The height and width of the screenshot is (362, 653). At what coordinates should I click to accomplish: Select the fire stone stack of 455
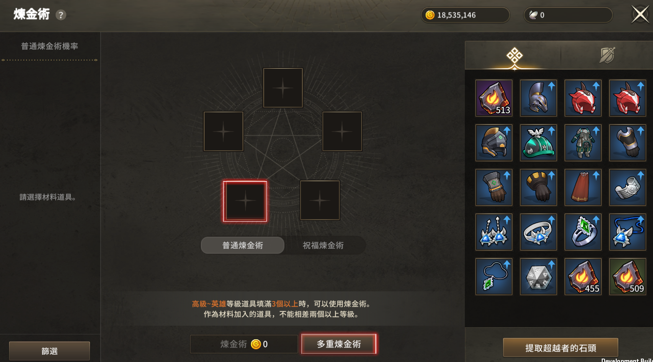583,276
